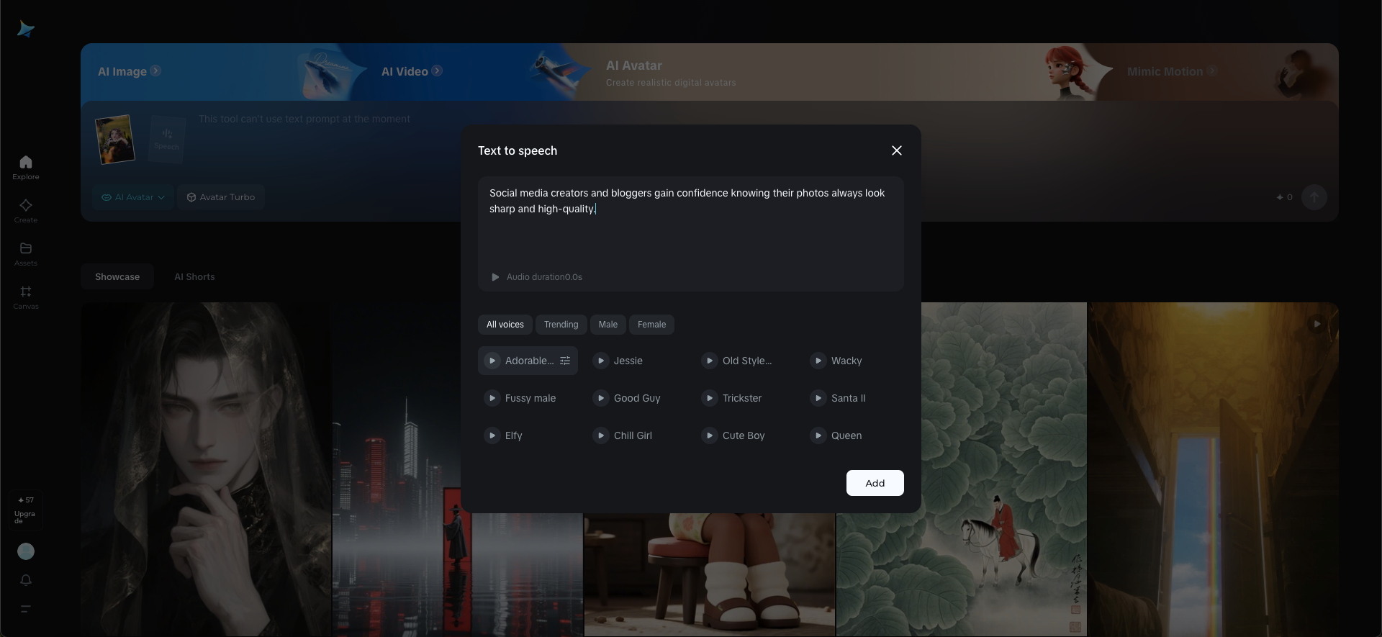Open Explore from the sidebar

26,167
